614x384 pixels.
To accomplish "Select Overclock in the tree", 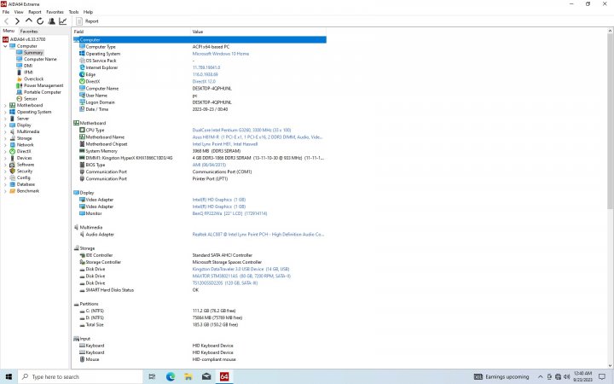I will [33, 79].
